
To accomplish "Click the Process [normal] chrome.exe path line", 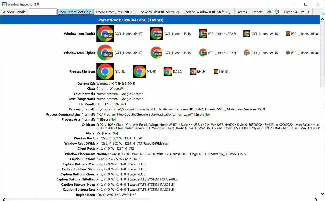I will click(181, 109).
